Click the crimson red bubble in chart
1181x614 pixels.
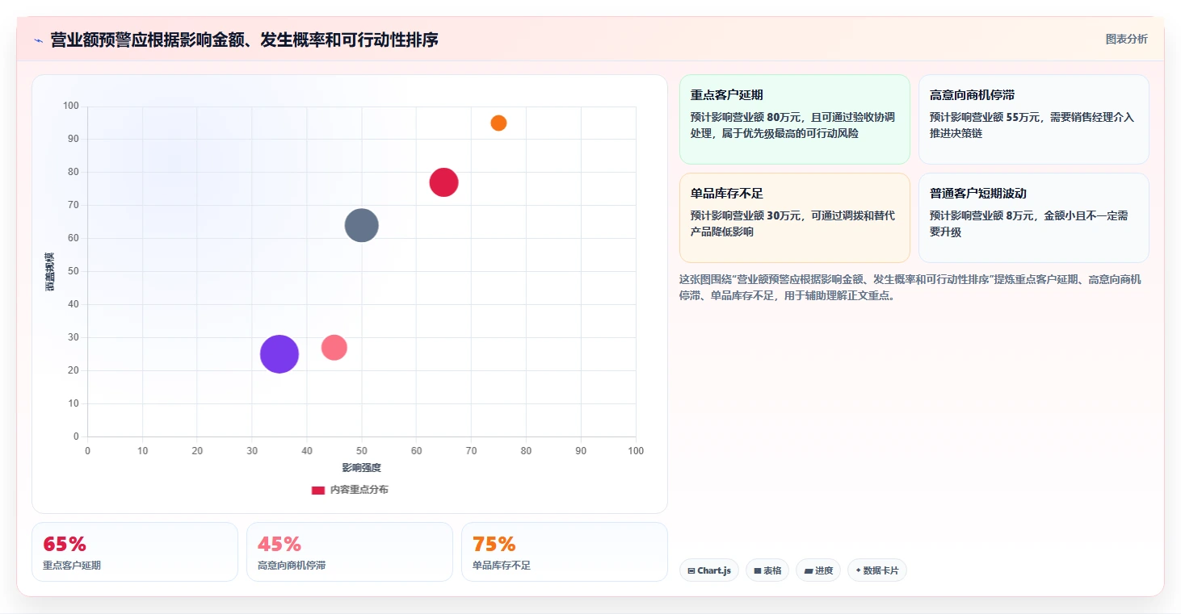pyautogui.click(x=443, y=182)
